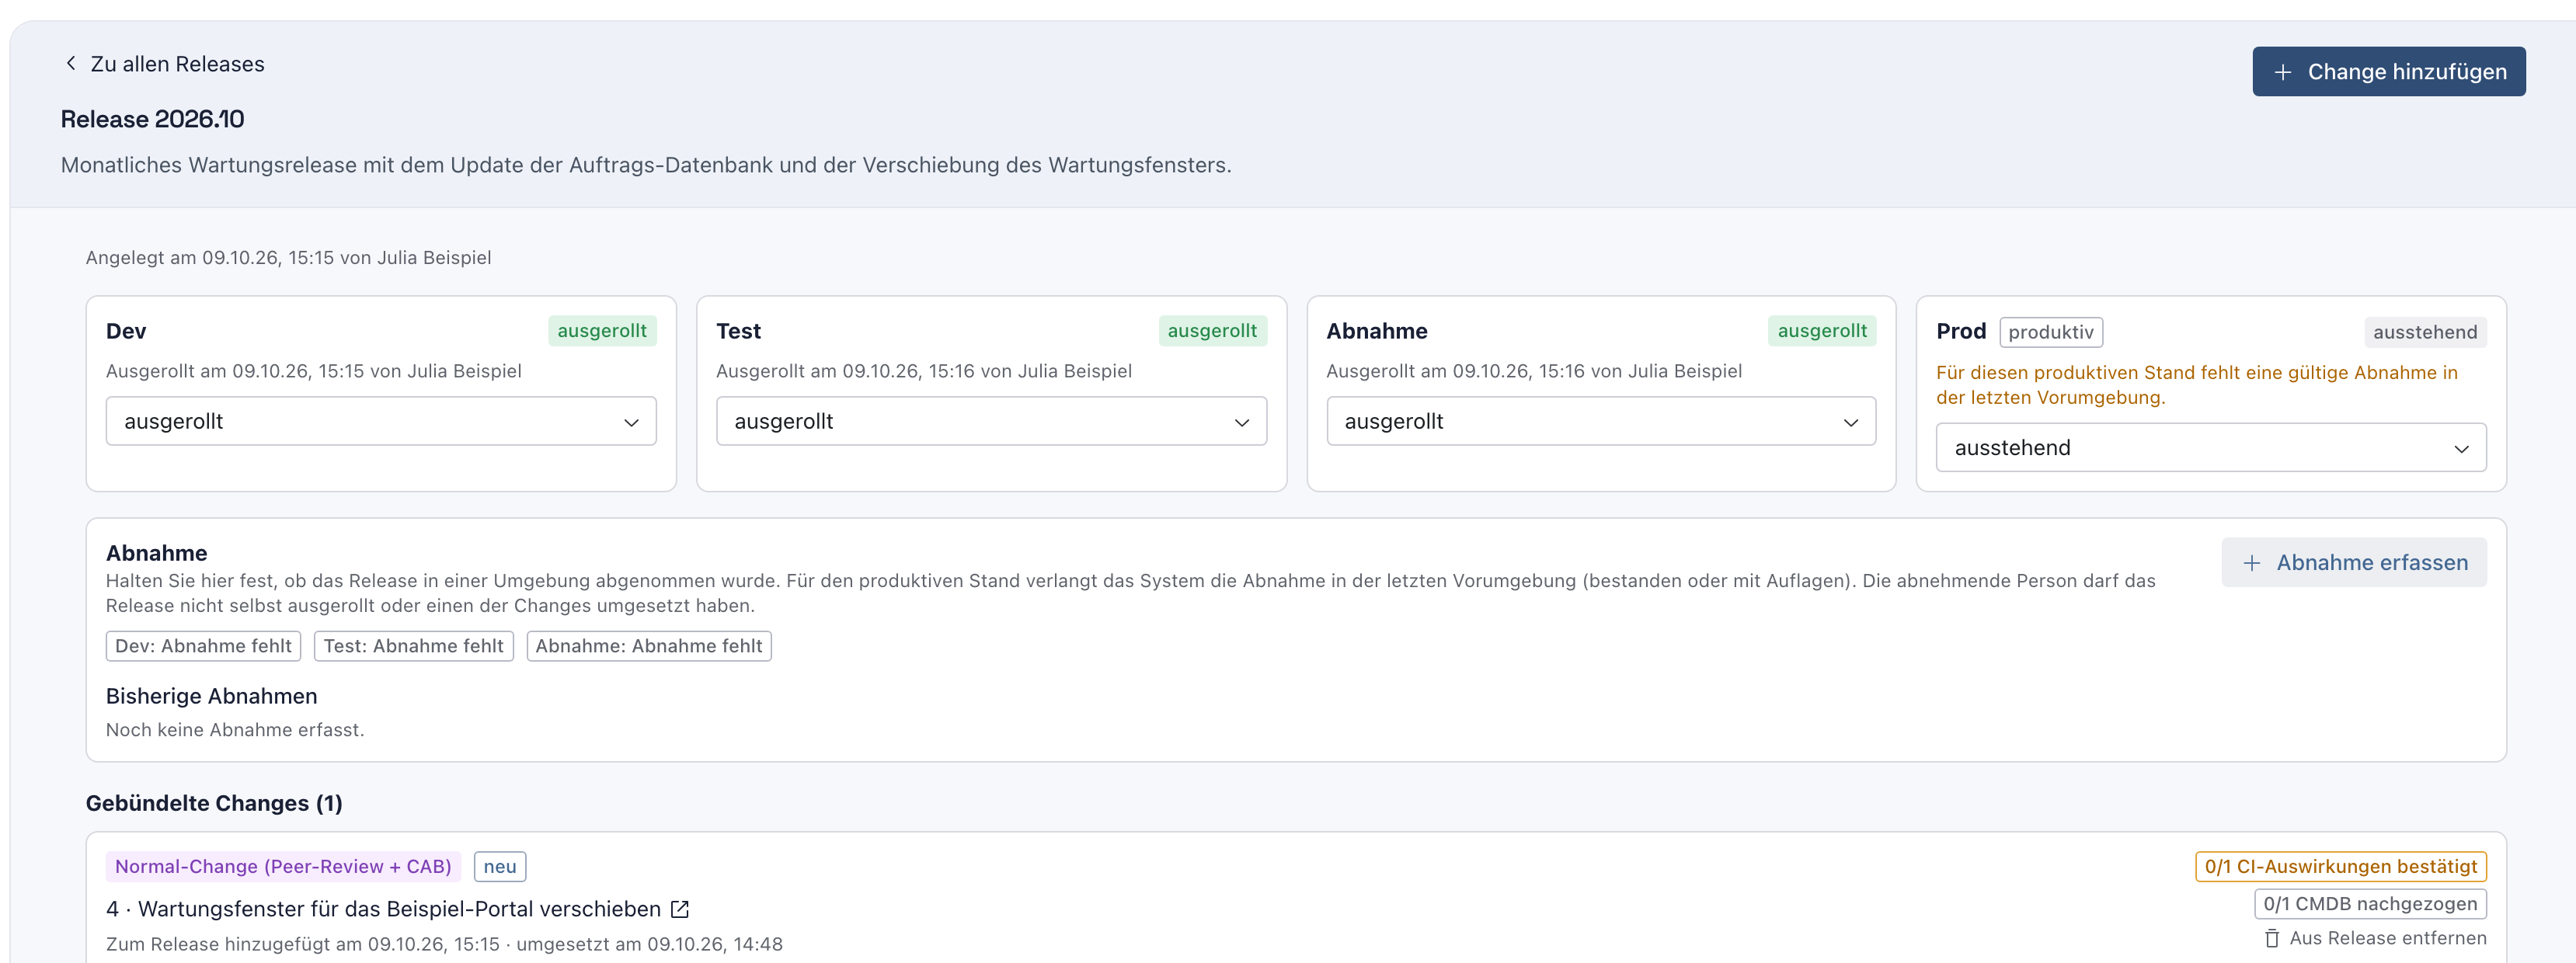
Task: Click the ausgerollt badge in Dev card
Action: coord(602,331)
